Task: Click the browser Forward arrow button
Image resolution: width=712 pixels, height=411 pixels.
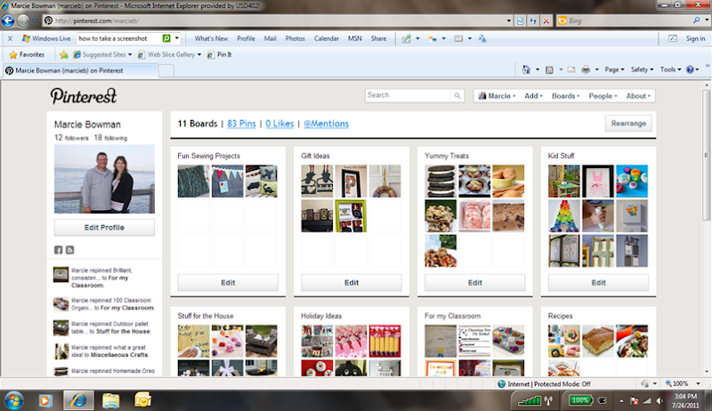Action: pyautogui.click(x=23, y=20)
